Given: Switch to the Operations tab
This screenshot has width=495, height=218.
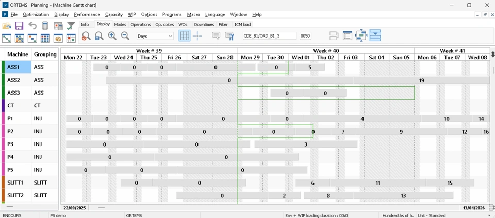Looking at the screenshot, I should pos(141,24).
